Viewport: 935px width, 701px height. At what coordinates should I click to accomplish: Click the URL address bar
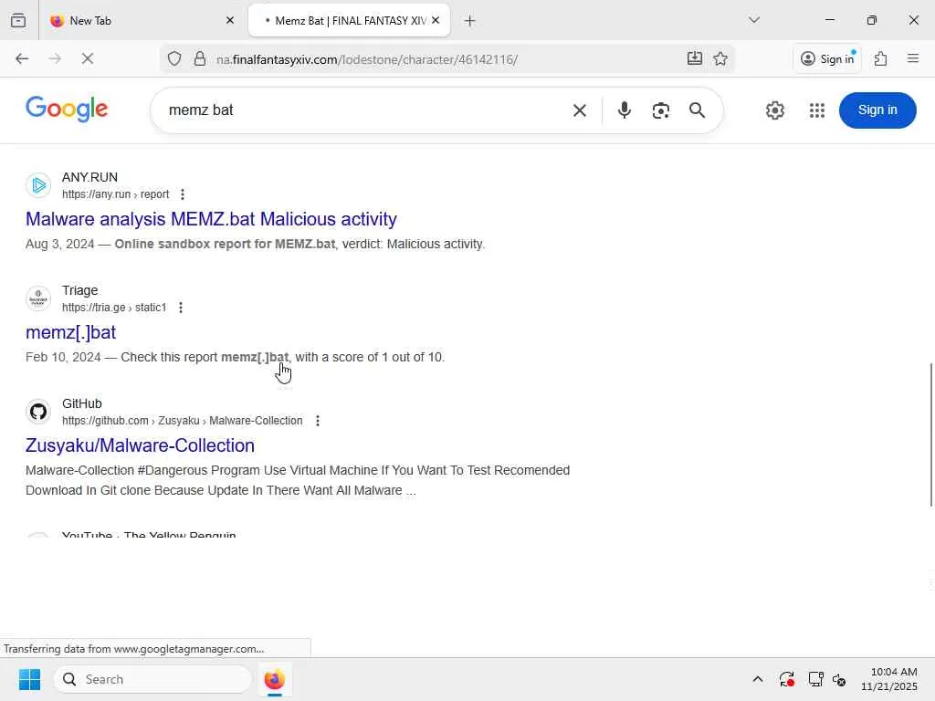[447, 59]
